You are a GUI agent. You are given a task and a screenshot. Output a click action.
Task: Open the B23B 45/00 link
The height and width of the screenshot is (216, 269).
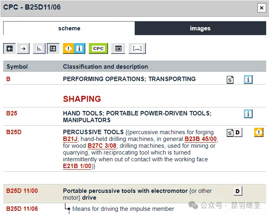click(200, 139)
